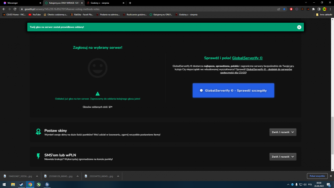The height and width of the screenshot is (188, 334).
Task: Close the Godziny z - sierpnia tab
Action: [x=123, y=3]
